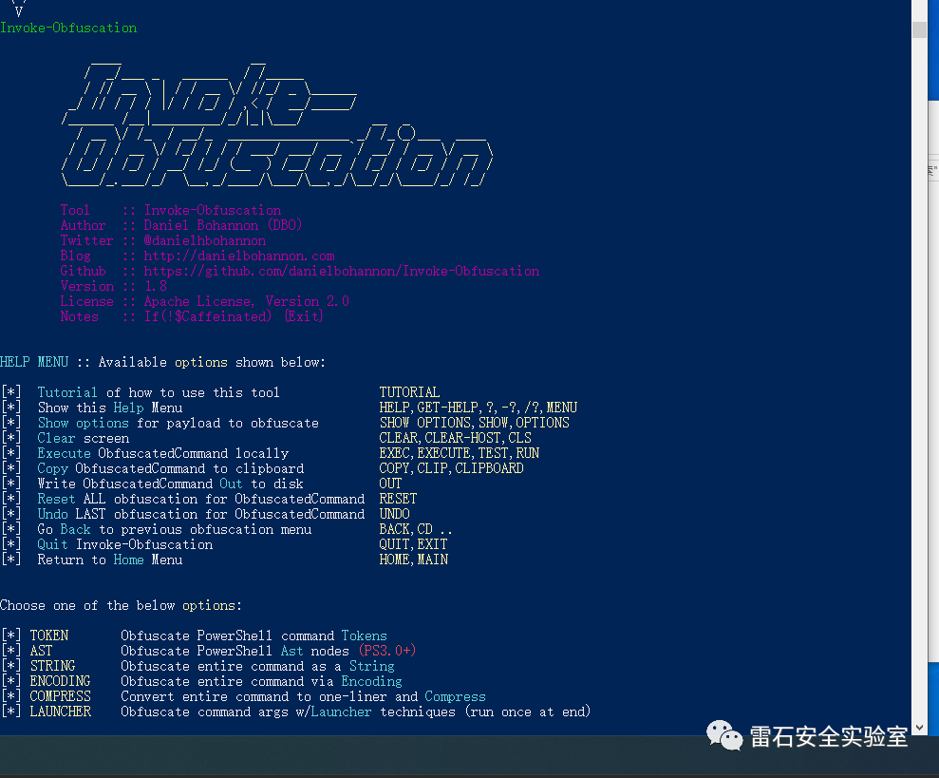Screen dimensions: 939x778
Task: Click 'Tutorial of how to use this tool' line
Action: point(159,392)
